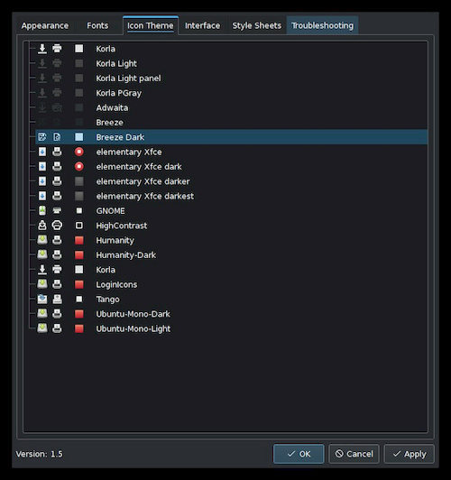Click the small white square in Tango row
This screenshot has width=451, height=480.
click(x=79, y=299)
